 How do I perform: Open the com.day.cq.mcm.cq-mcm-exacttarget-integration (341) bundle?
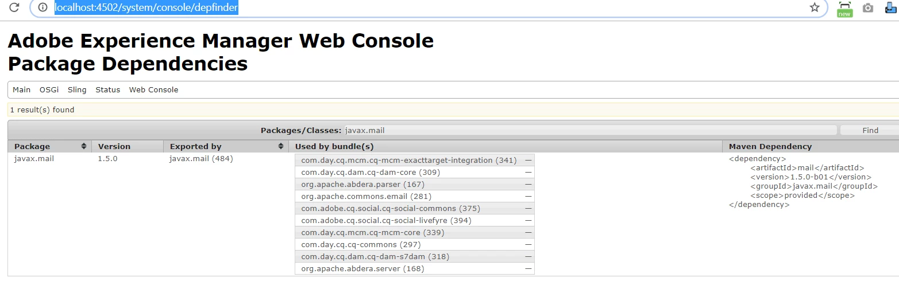tap(409, 160)
